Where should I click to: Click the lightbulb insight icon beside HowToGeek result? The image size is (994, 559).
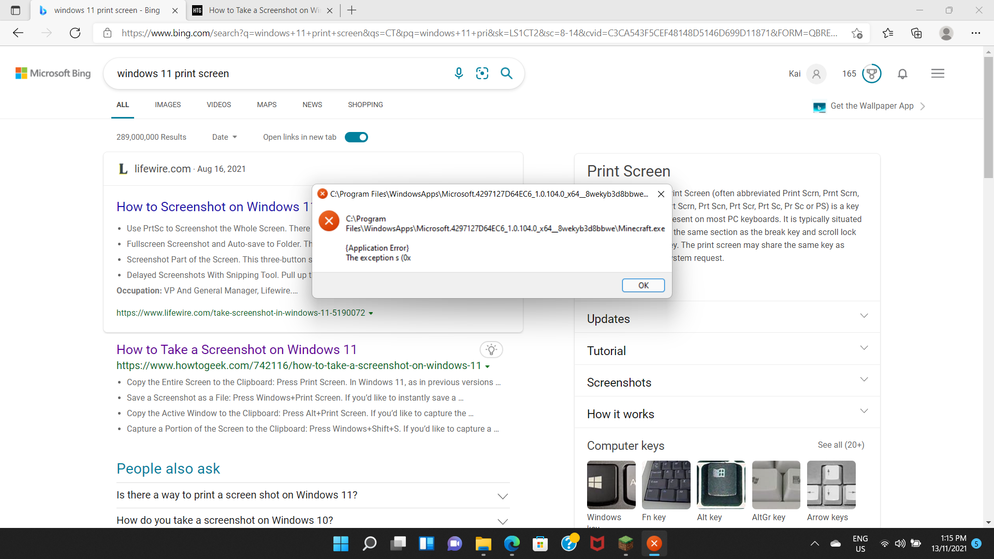click(x=491, y=349)
